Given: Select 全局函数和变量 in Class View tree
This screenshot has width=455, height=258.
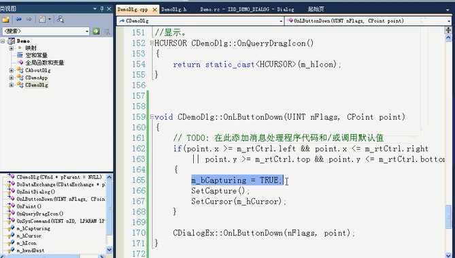Looking at the screenshot, I should 44,63.
